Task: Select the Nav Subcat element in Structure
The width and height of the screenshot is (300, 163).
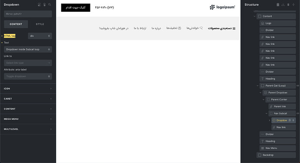Action: 282,113
